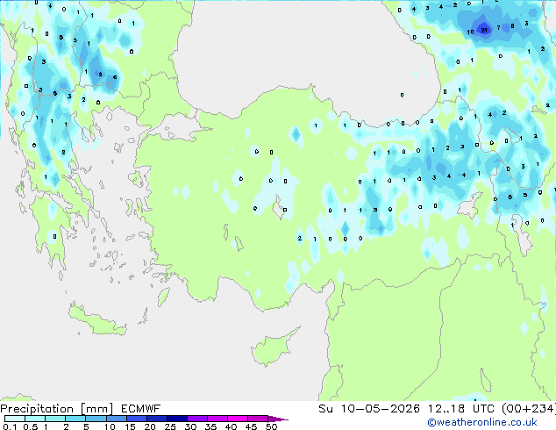Select the 45–50 mm legend color swatch

pyautogui.click(x=258, y=419)
